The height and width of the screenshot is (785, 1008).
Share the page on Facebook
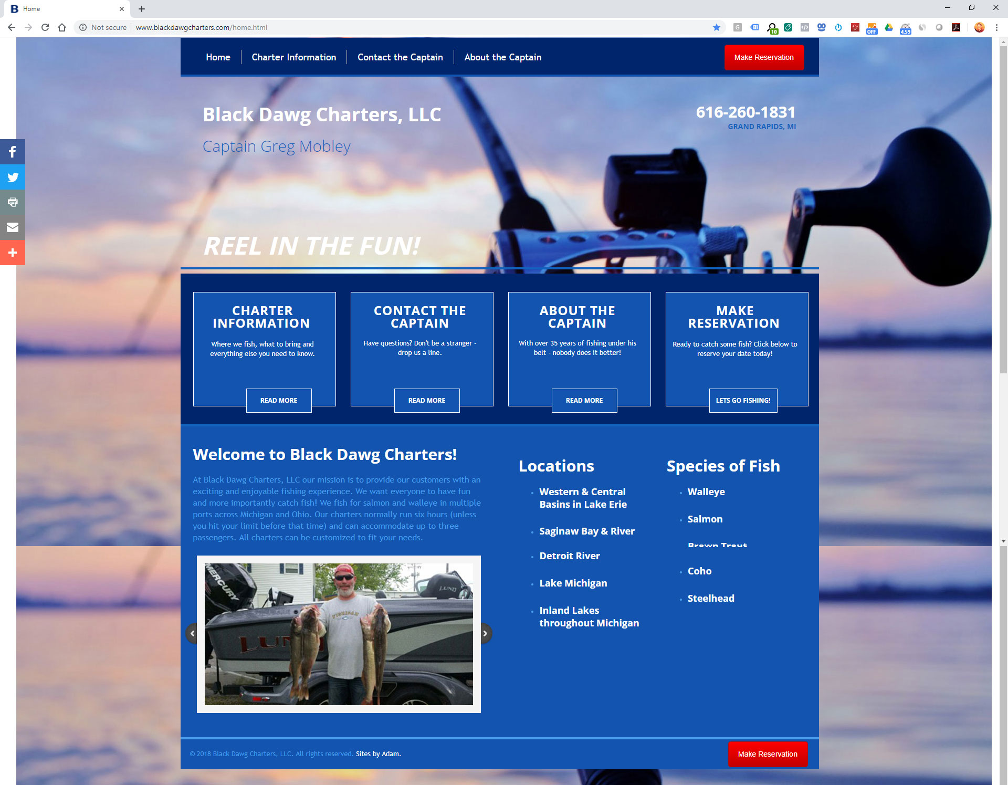click(13, 152)
